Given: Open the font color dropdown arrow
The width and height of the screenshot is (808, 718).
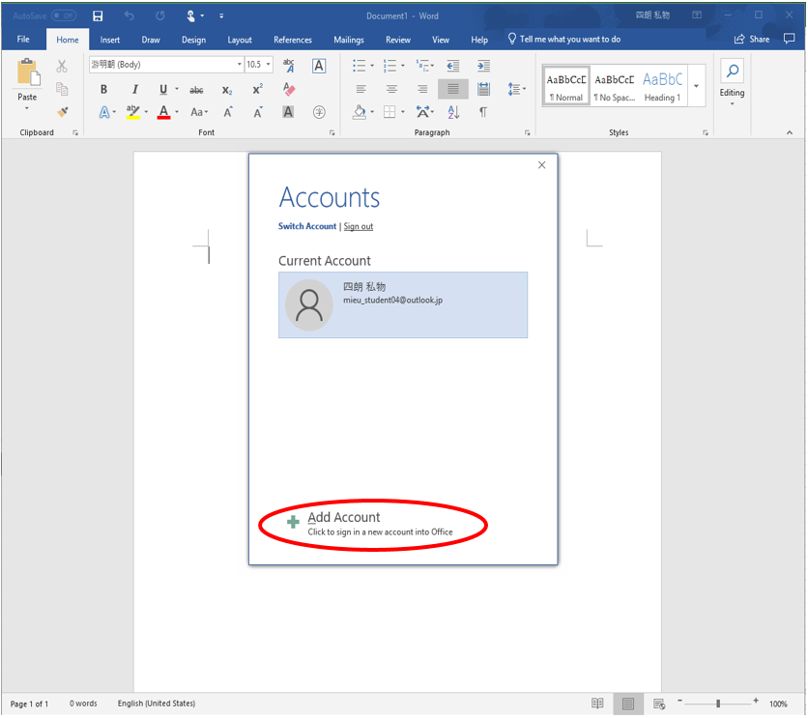Looking at the screenshot, I should 177,112.
